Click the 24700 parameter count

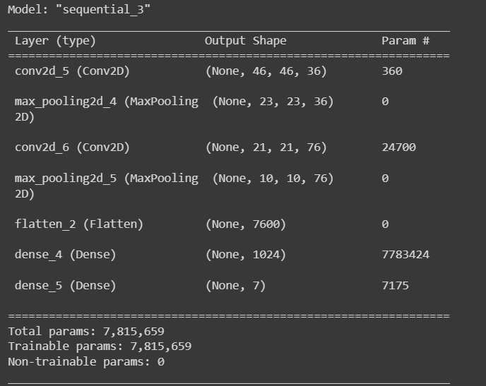399,147
